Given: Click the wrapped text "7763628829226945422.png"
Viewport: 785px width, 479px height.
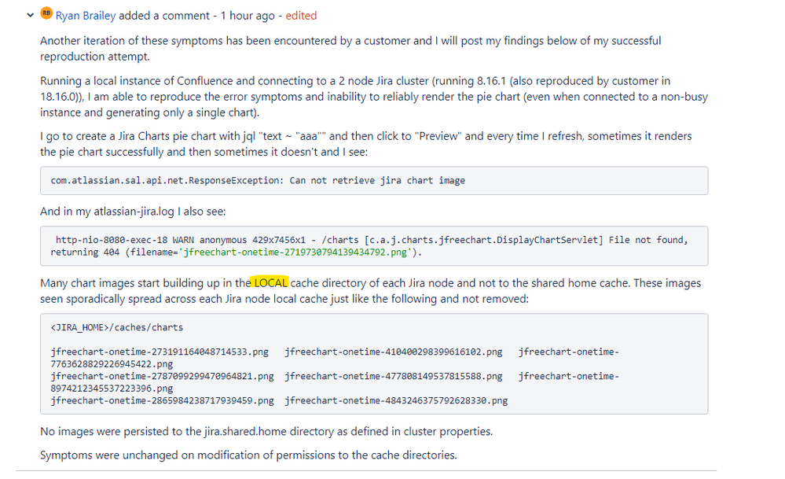Looking at the screenshot, I should pyautogui.click(x=112, y=363).
